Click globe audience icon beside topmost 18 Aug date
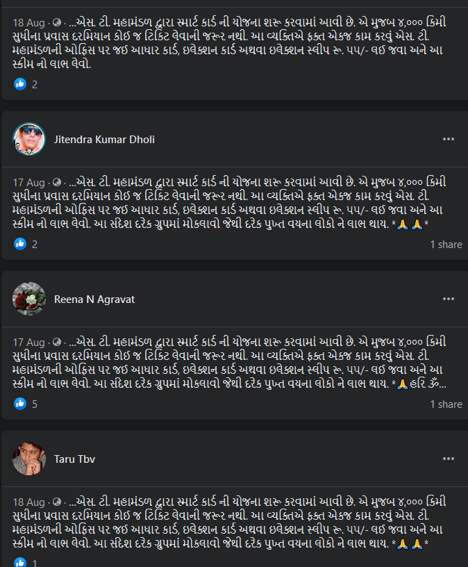Viewport: 468px width, 567px height. [56, 23]
